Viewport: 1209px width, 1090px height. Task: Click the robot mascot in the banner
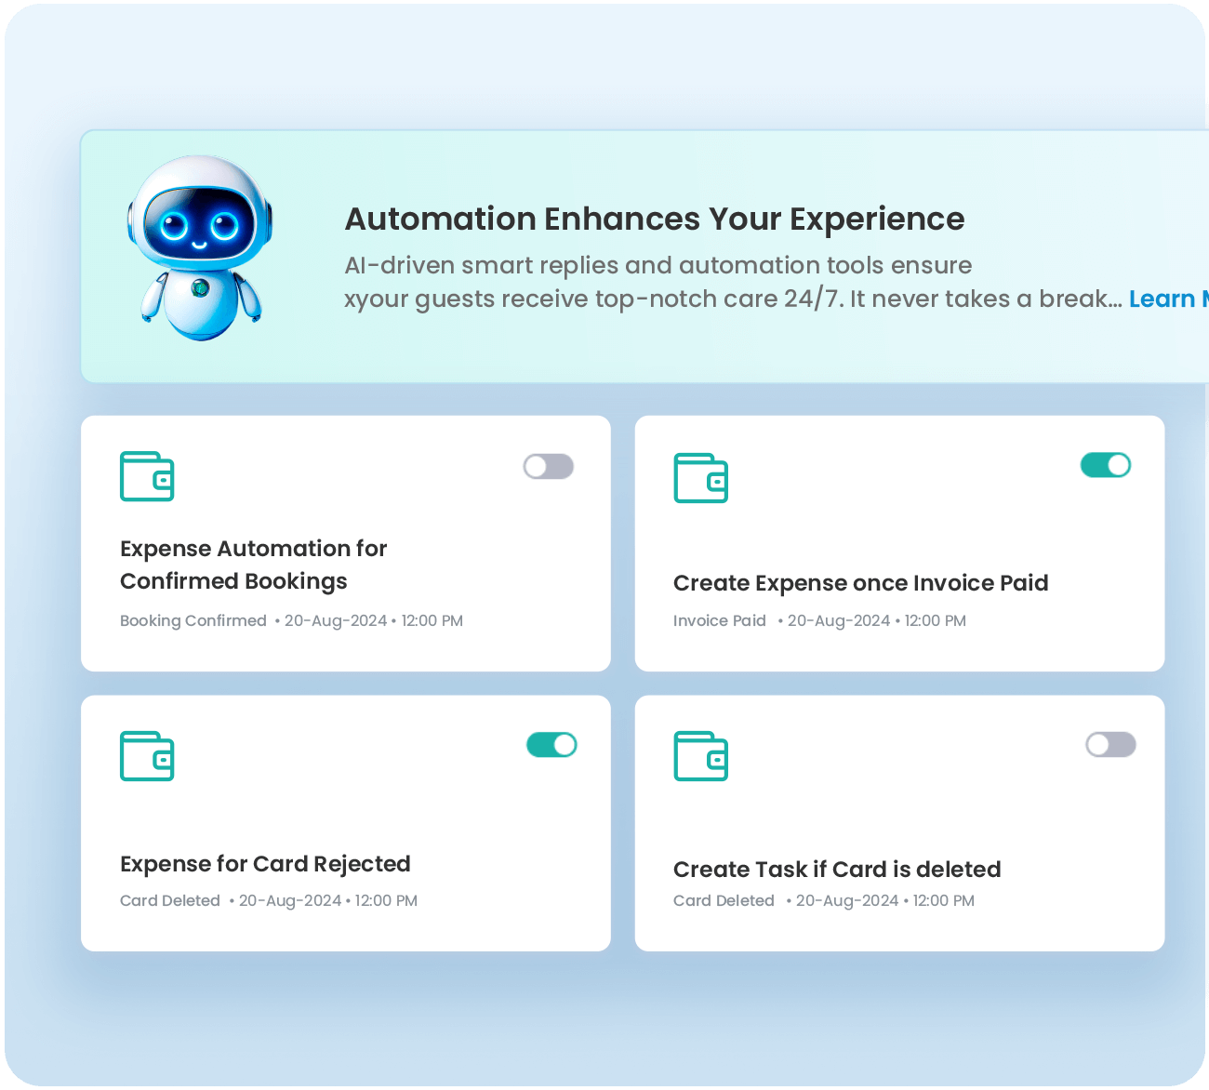[199, 248]
